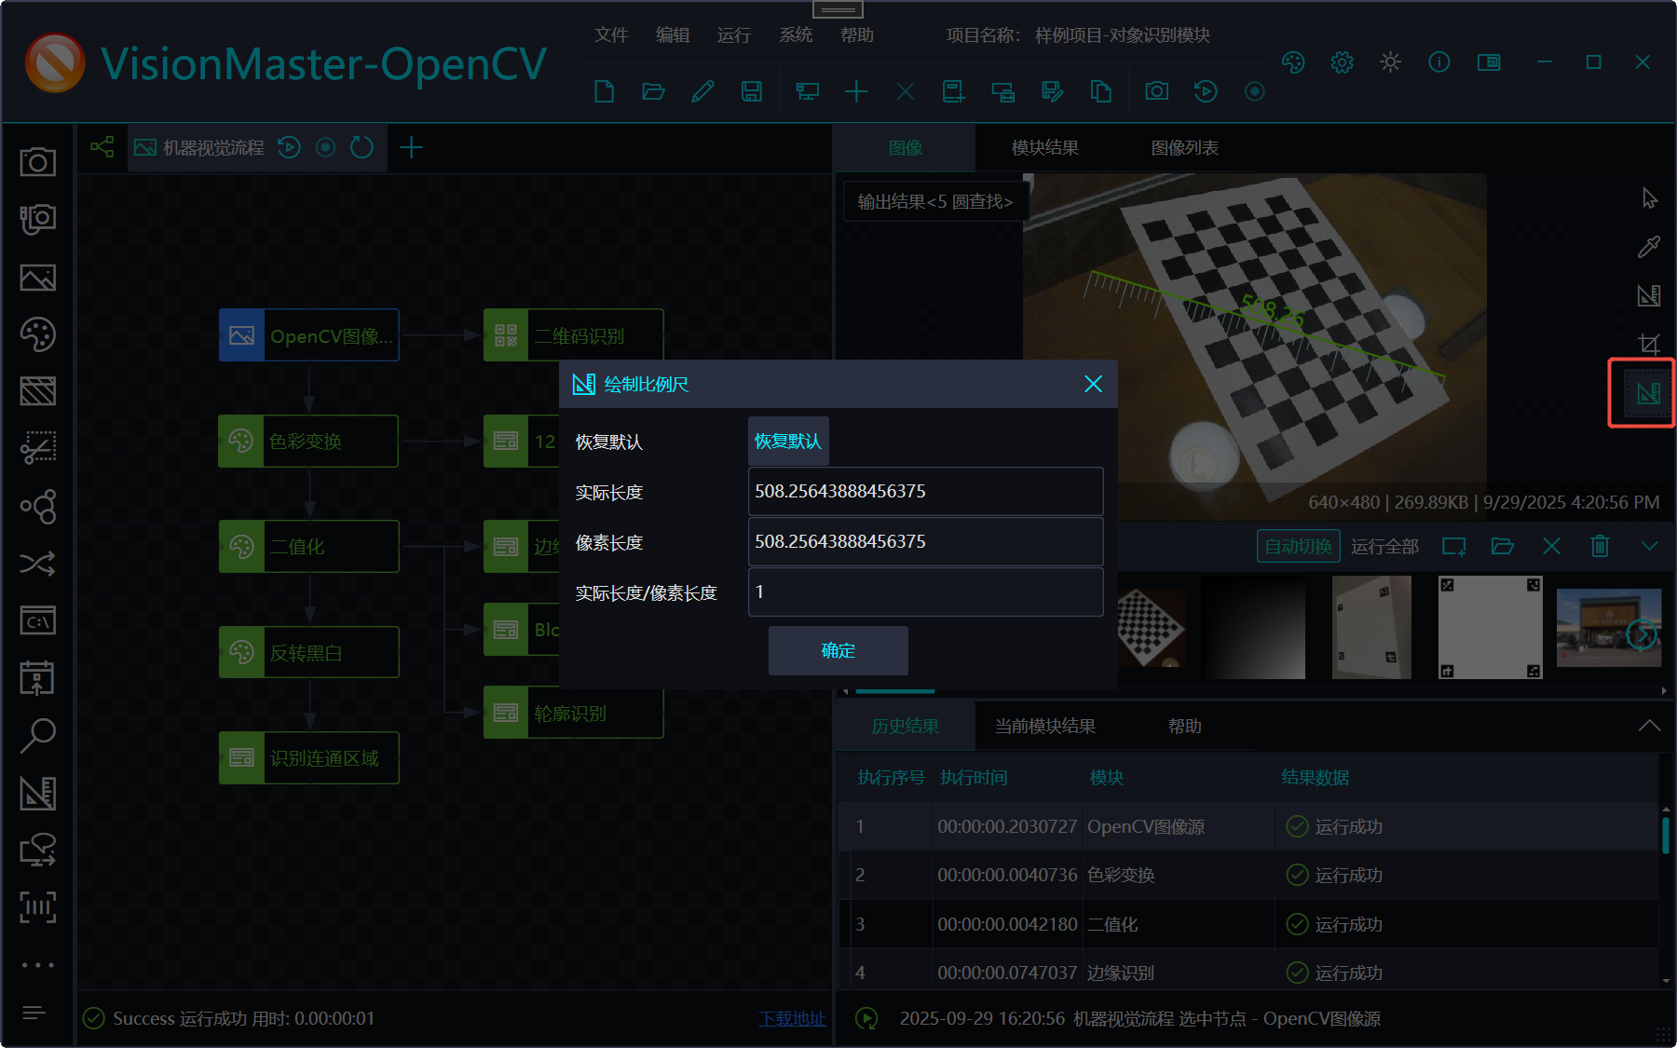The image size is (1677, 1048).
Task: Select the shuffle branch tool in left sidebar
Action: pos(38,564)
